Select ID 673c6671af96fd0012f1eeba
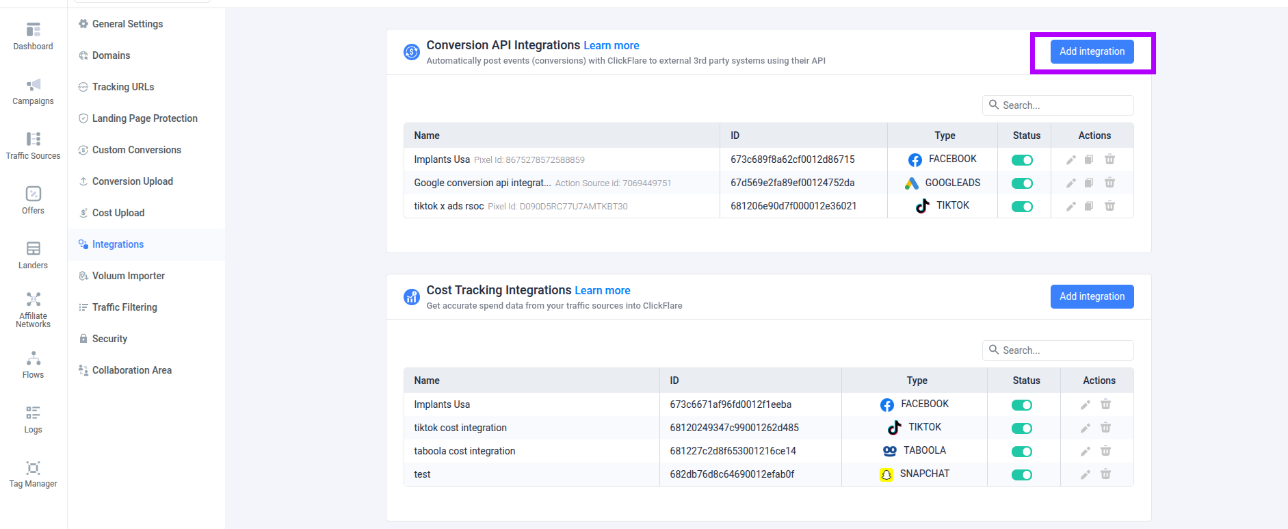 pyautogui.click(x=731, y=404)
